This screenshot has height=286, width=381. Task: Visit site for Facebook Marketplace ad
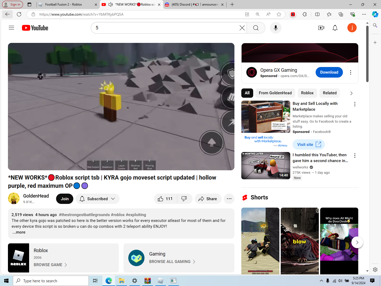pyautogui.click(x=309, y=145)
